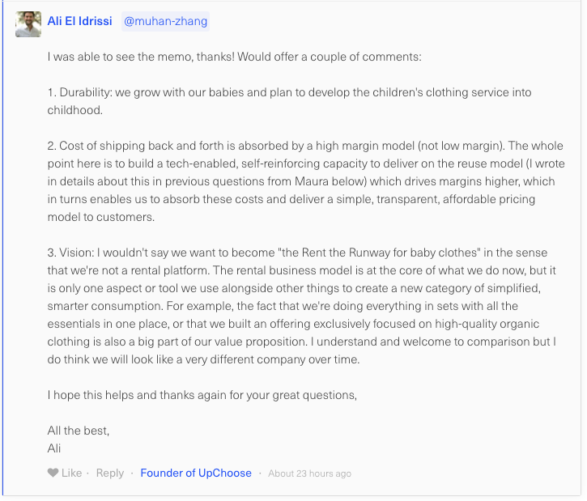587x501 pixels.
Task: Reply to Ali's comment
Action: pyautogui.click(x=109, y=473)
